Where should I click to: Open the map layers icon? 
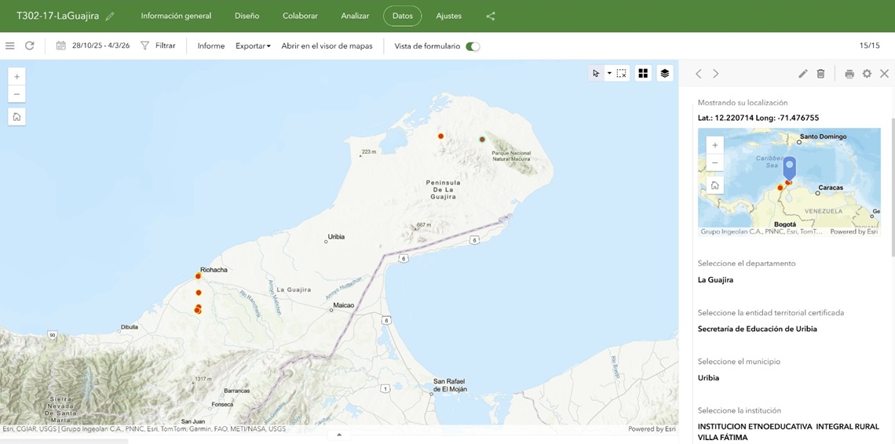[664, 73]
